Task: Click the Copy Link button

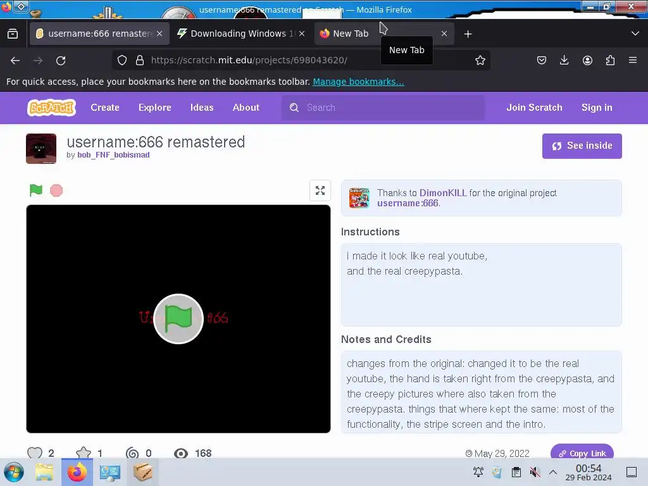Action: pyautogui.click(x=582, y=453)
